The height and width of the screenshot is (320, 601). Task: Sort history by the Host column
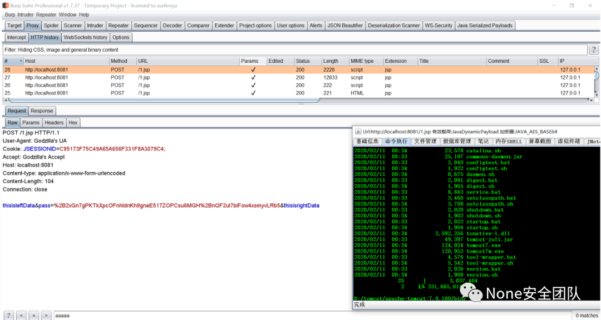[66, 61]
